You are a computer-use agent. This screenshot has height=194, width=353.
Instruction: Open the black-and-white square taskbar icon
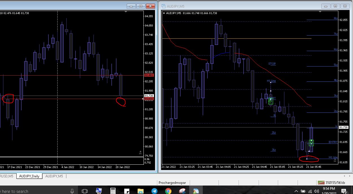coord(127,191)
